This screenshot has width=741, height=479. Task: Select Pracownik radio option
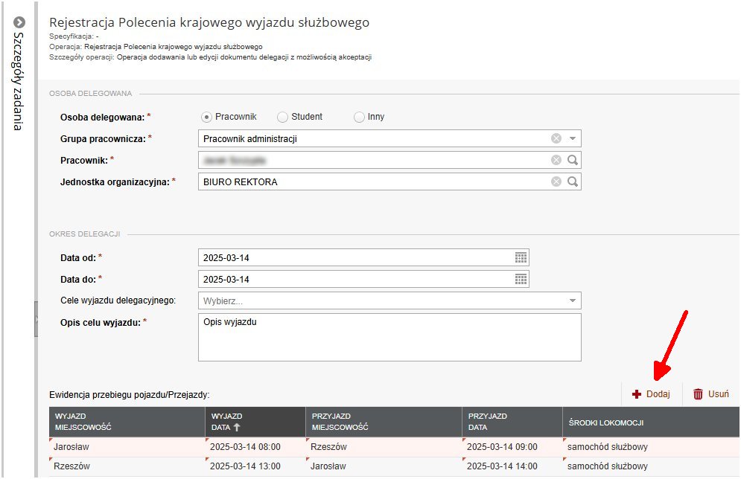click(x=206, y=117)
